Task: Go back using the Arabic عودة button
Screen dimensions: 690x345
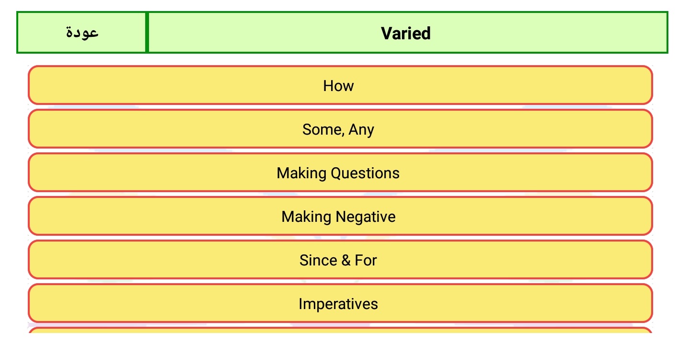Action: (x=82, y=33)
